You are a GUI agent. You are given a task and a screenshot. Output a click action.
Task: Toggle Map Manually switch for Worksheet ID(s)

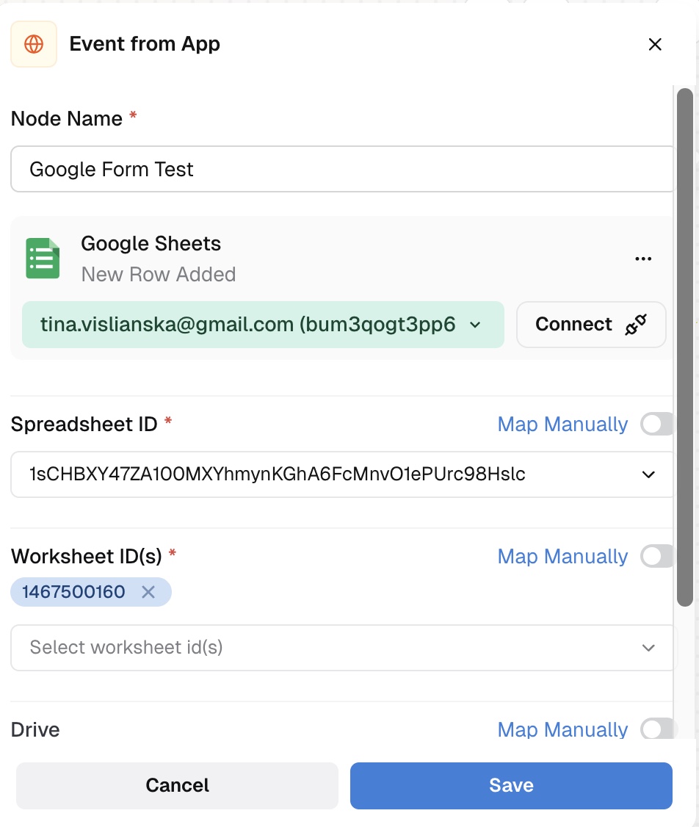point(657,557)
